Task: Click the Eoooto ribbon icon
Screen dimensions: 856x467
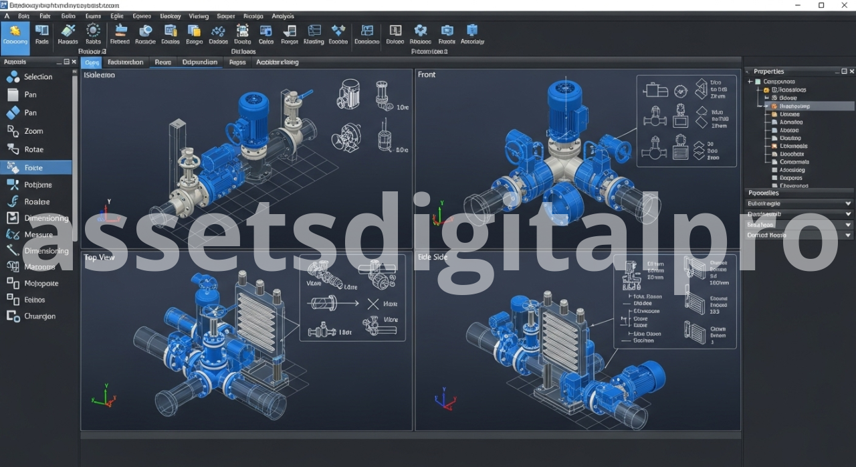Action: 338,35
